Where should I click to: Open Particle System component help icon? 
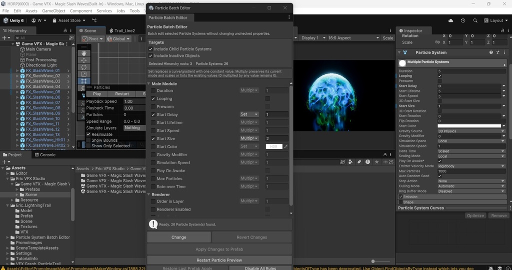(x=491, y=52)
